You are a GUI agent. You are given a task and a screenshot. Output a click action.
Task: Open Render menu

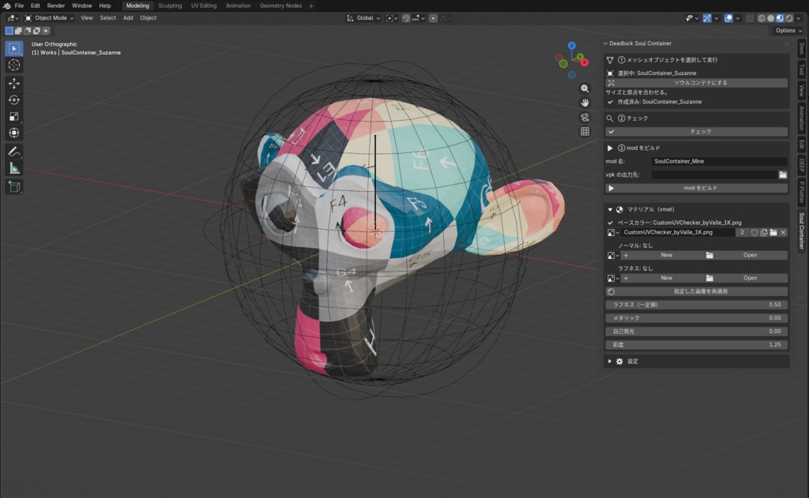[x=56, y=6]
